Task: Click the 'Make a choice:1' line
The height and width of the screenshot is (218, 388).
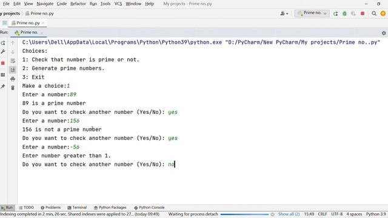Action: (x=46, y=86)
